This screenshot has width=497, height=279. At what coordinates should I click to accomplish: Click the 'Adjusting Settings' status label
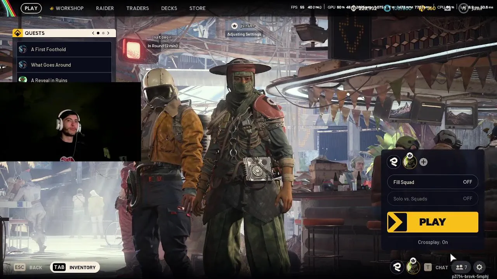[x=244, y=34]
